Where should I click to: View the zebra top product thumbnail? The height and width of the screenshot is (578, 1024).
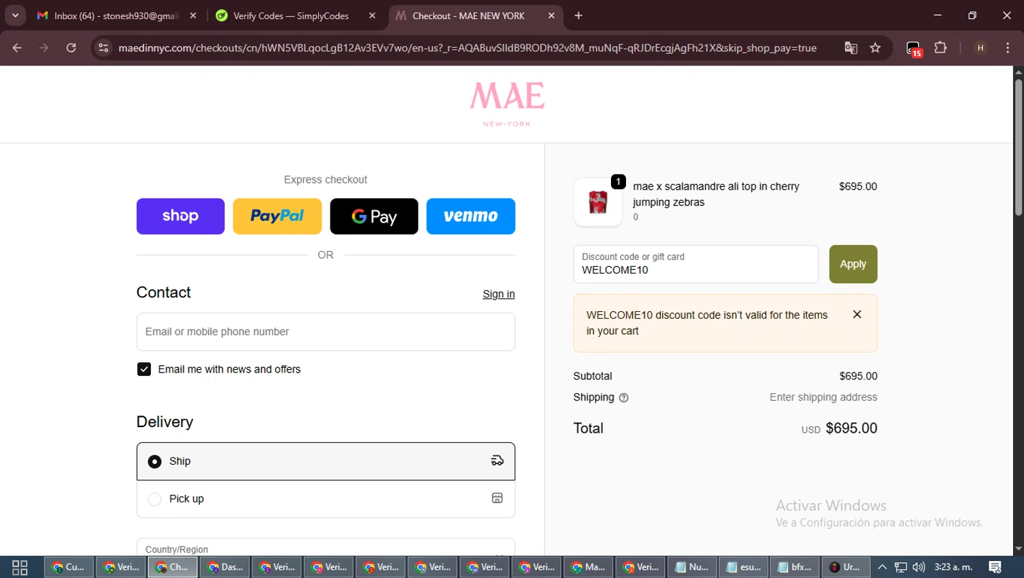tap(598, 202)
